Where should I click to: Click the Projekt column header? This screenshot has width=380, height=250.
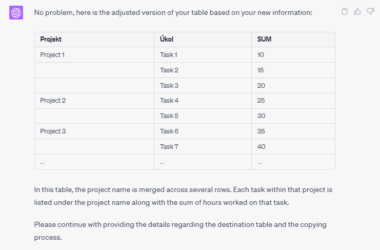click(x=94, y=40)
